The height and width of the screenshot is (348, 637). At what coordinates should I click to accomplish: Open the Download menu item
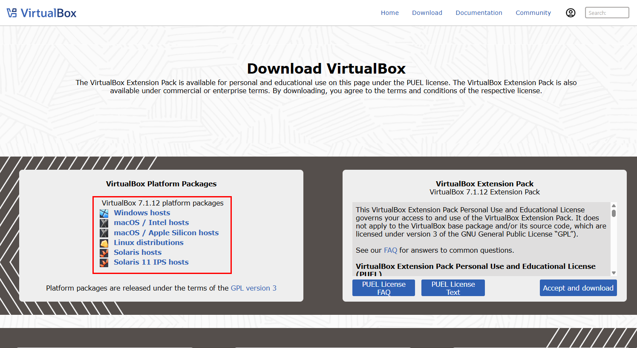point(427,13)
